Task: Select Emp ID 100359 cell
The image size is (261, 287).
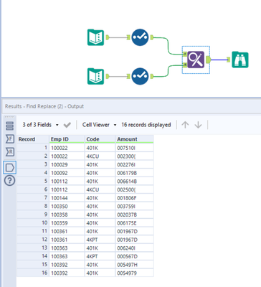Action: pyautogui.click(x=67, y=223)
